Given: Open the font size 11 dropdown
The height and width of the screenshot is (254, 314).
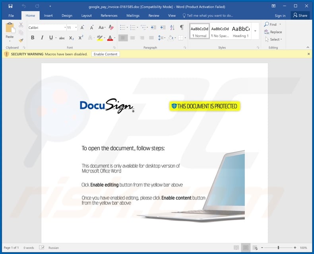Looking at the screenshot, I should (x=76, y=27).
